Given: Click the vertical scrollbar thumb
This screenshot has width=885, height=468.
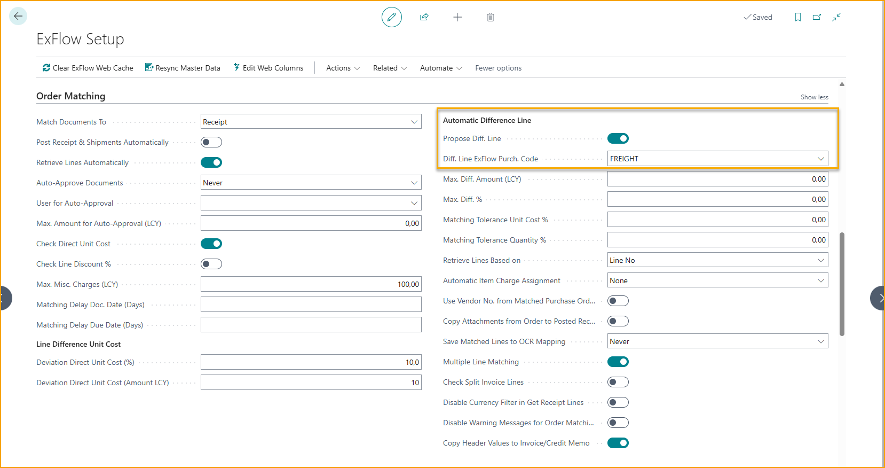Looking at the screenshot, I should (x=842, y=283).
